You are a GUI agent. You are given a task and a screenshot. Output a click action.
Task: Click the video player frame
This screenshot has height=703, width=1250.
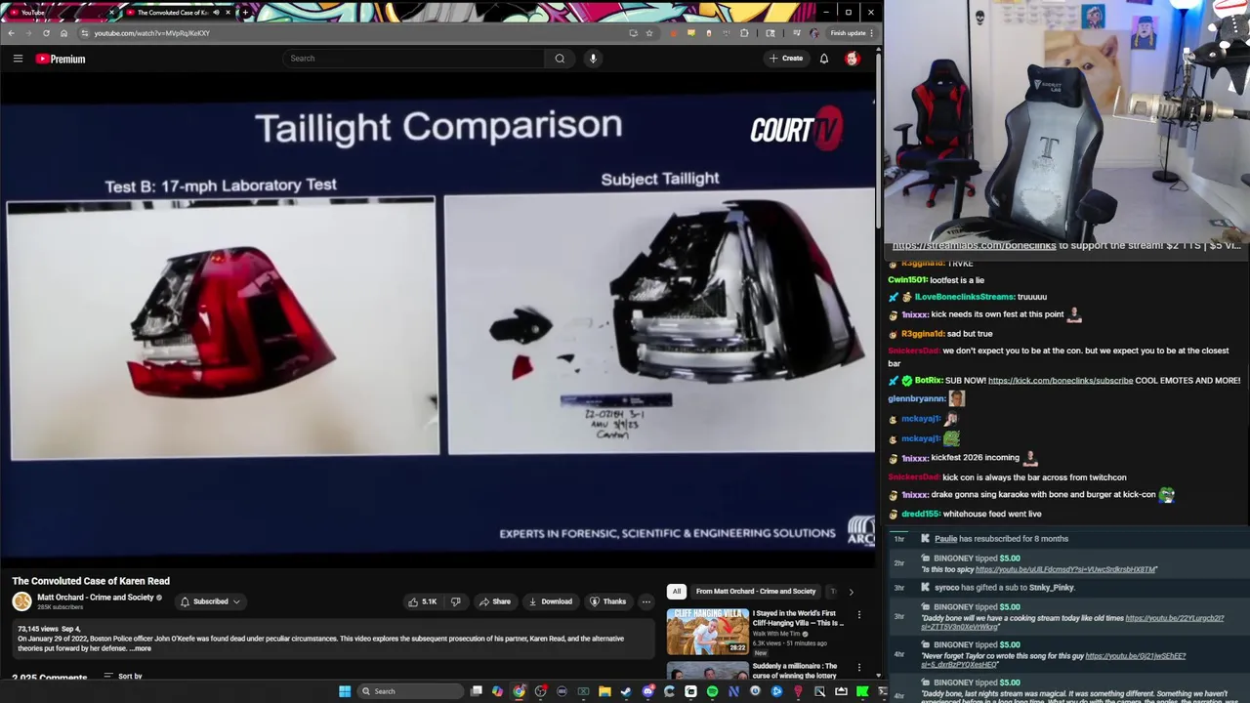tap(439, 322)
